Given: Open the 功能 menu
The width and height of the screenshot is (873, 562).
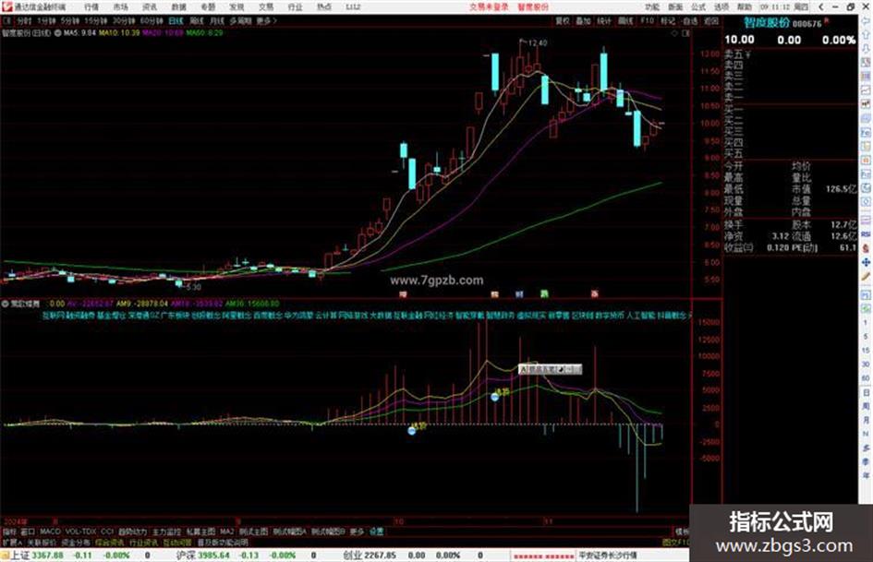Looking at the screenshot, I should 652,6.
